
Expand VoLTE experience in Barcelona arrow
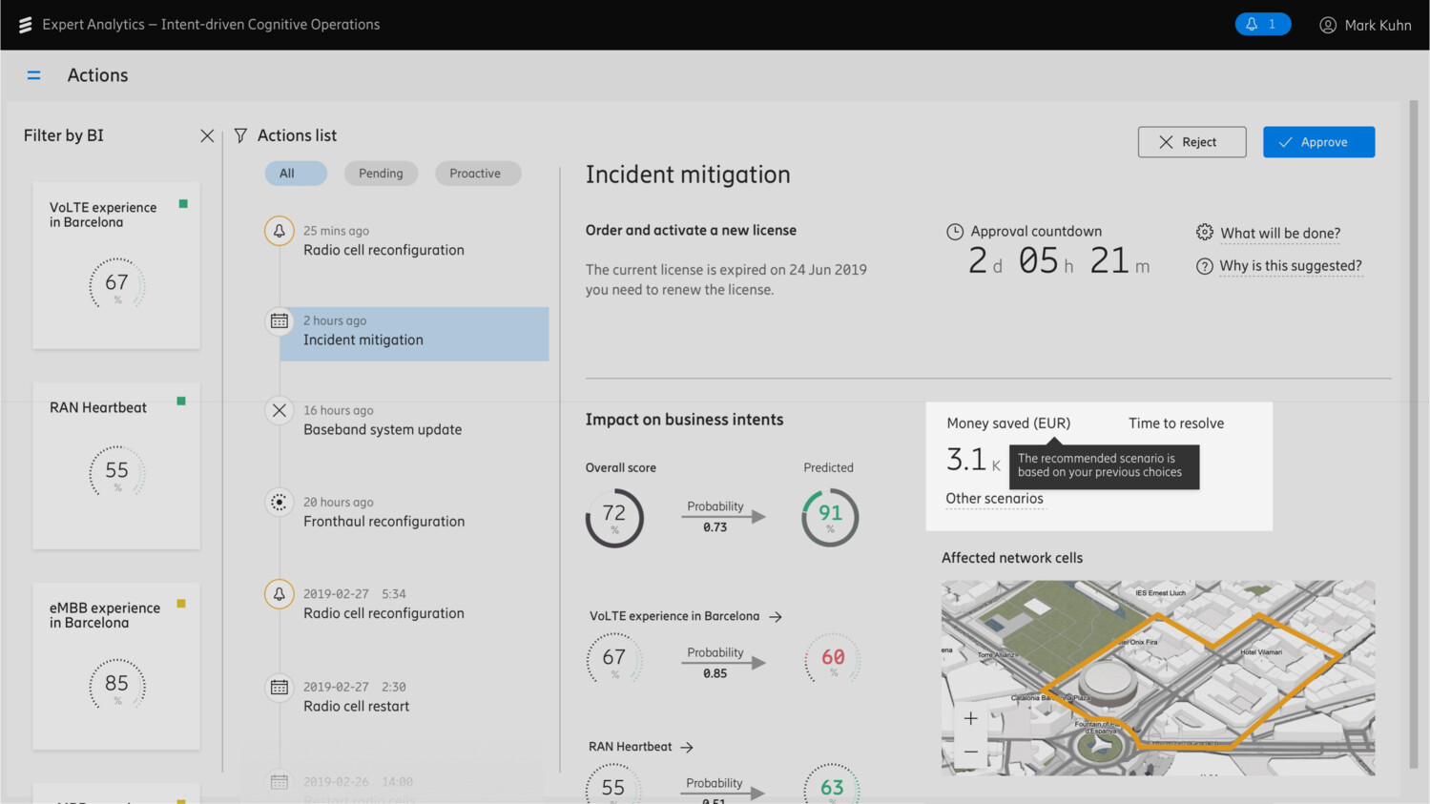[776, 617]
